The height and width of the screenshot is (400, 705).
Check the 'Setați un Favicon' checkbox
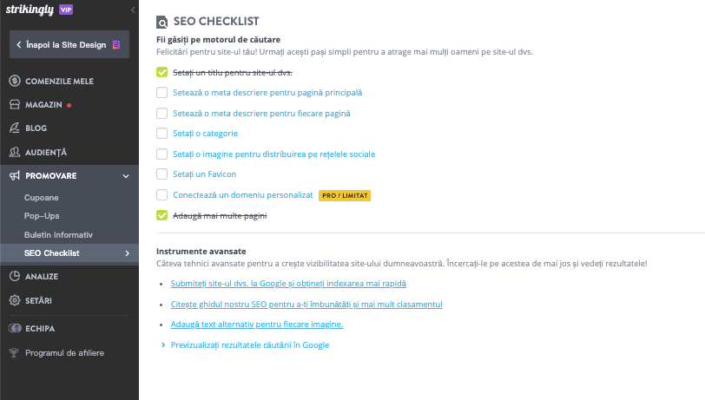161,174
